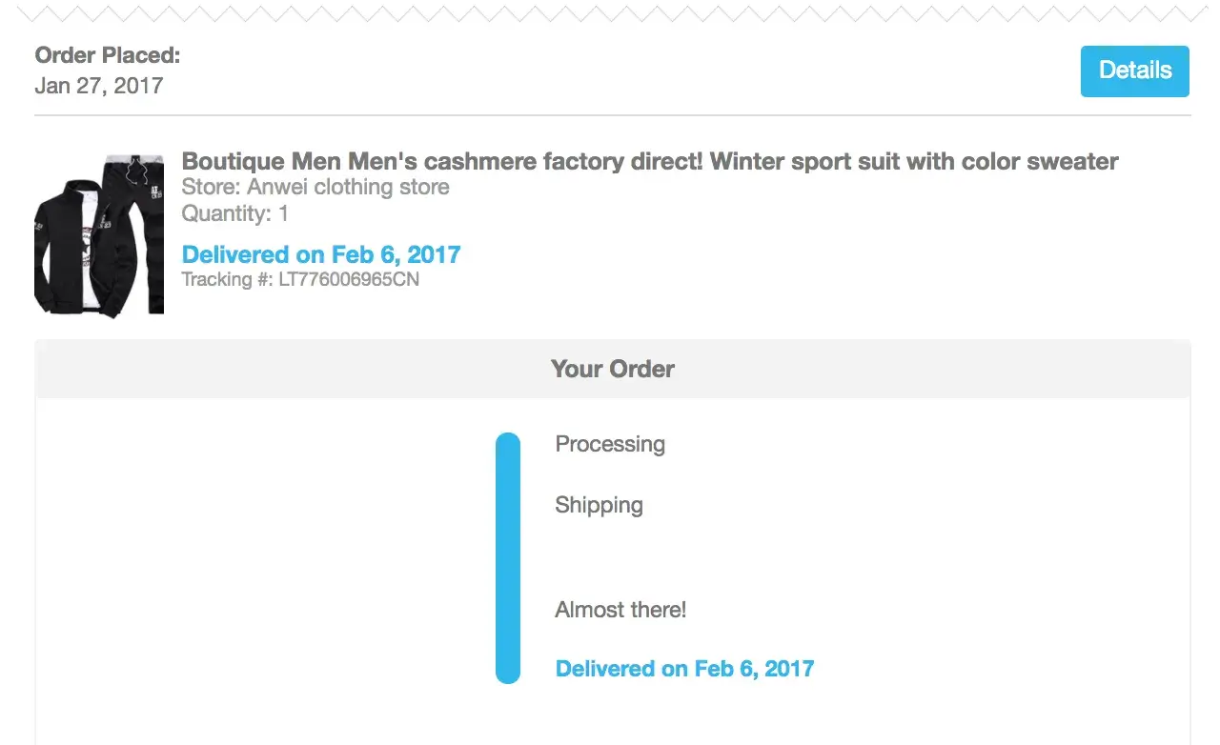Open the Boutique Men cashmere product title

point(649,161)
